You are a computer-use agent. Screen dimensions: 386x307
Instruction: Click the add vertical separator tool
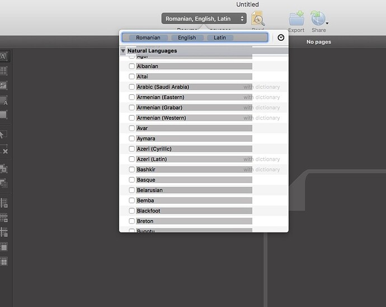point(3,203)
